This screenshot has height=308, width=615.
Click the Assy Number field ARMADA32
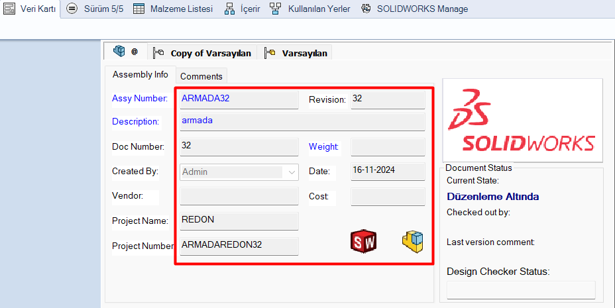click(239, 99)
